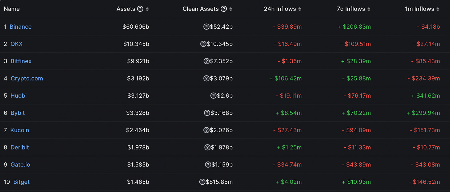Click the help icon beside Deribit clean assets $1.978b
450x192 pixels.
tap(207, 148)
